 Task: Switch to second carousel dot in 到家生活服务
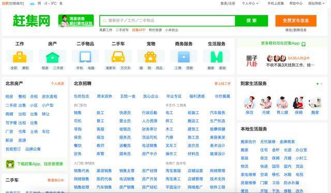point(321,84)
